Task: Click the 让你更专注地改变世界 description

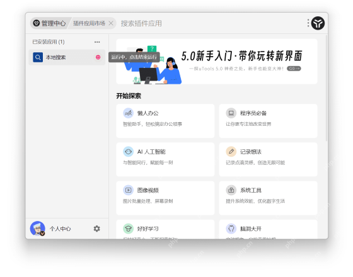Action: pos(248,124)
